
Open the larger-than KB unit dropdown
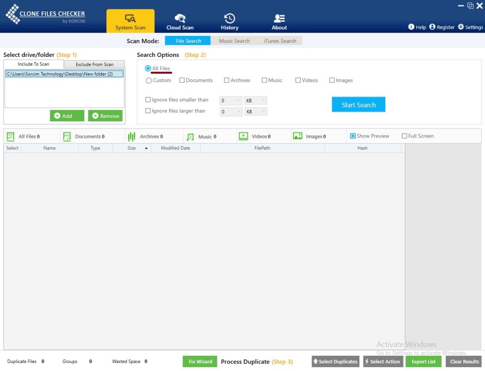pyautogui.click(x=255, y=112)
